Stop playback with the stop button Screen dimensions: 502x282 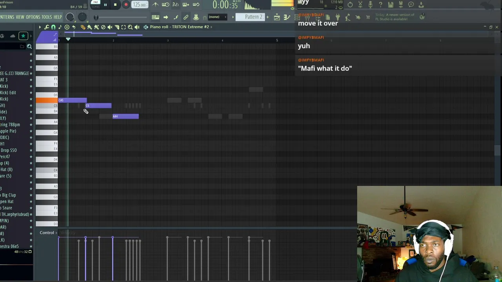pyautogui.click(x=115, y=5)
